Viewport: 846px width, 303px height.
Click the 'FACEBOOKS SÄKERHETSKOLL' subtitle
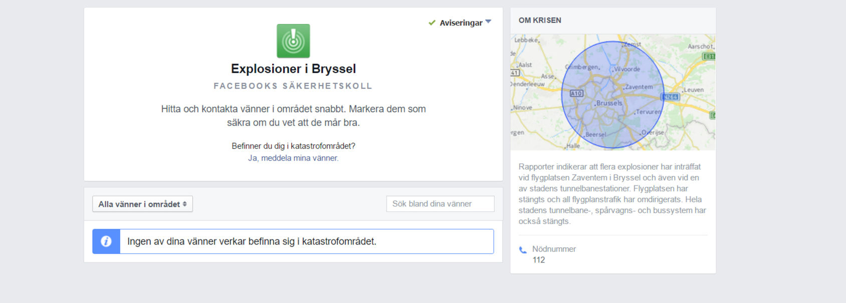[293, 86]
